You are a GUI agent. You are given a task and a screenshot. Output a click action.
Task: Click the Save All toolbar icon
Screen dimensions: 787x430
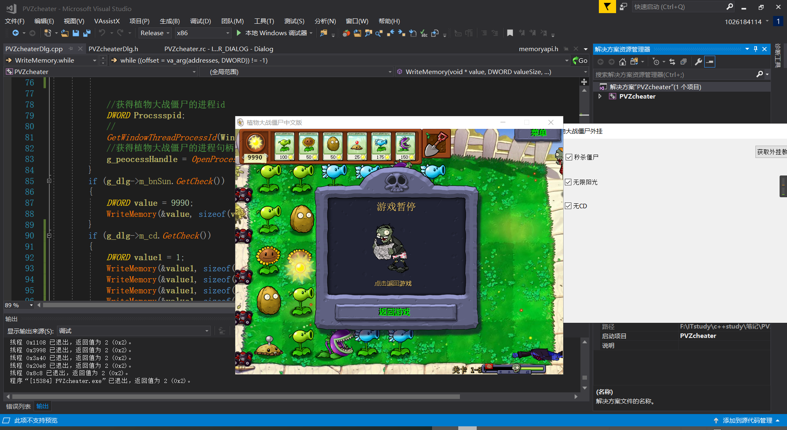tap(87, 33)
